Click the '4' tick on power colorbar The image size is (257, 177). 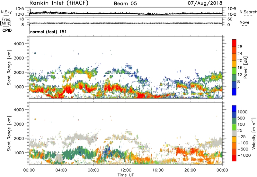(239, 88)
